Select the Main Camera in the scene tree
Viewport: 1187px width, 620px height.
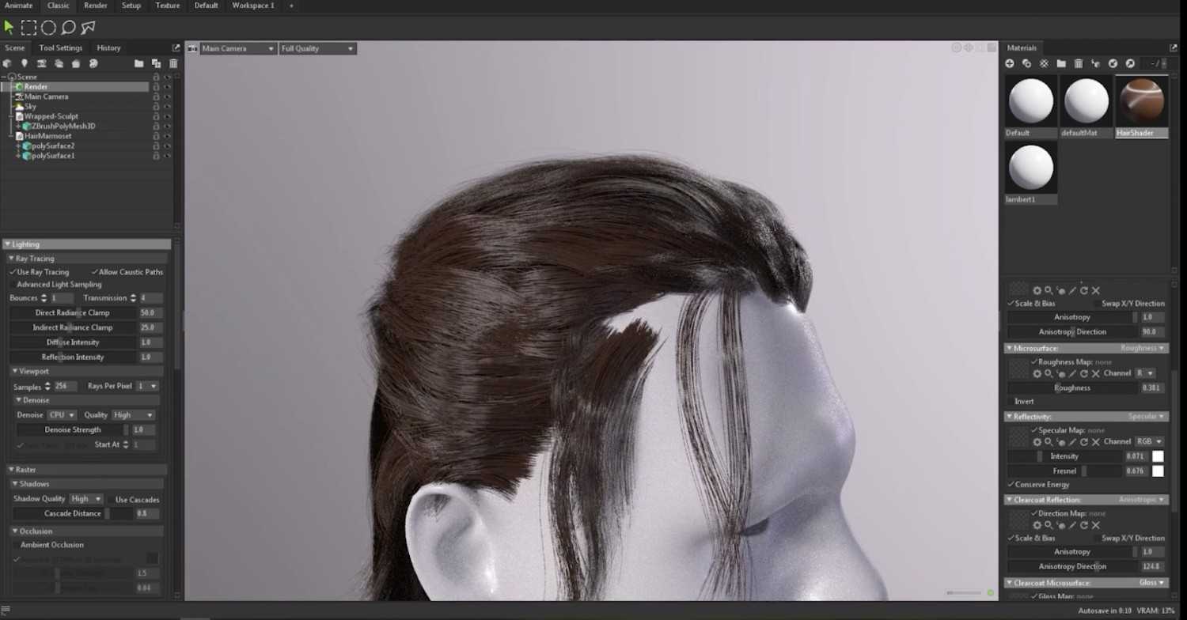(x=46, y=96)
